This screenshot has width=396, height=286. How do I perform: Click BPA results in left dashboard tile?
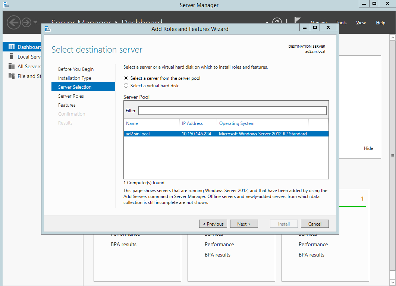pyautogui.click(x=123, y=244)
